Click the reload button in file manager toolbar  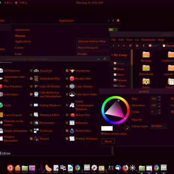[x=130, y=46]
